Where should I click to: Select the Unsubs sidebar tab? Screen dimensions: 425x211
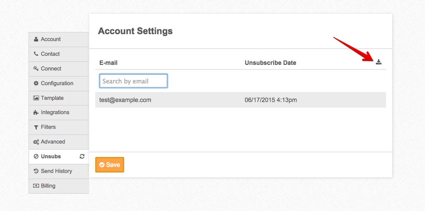click(x=51, y=157)
